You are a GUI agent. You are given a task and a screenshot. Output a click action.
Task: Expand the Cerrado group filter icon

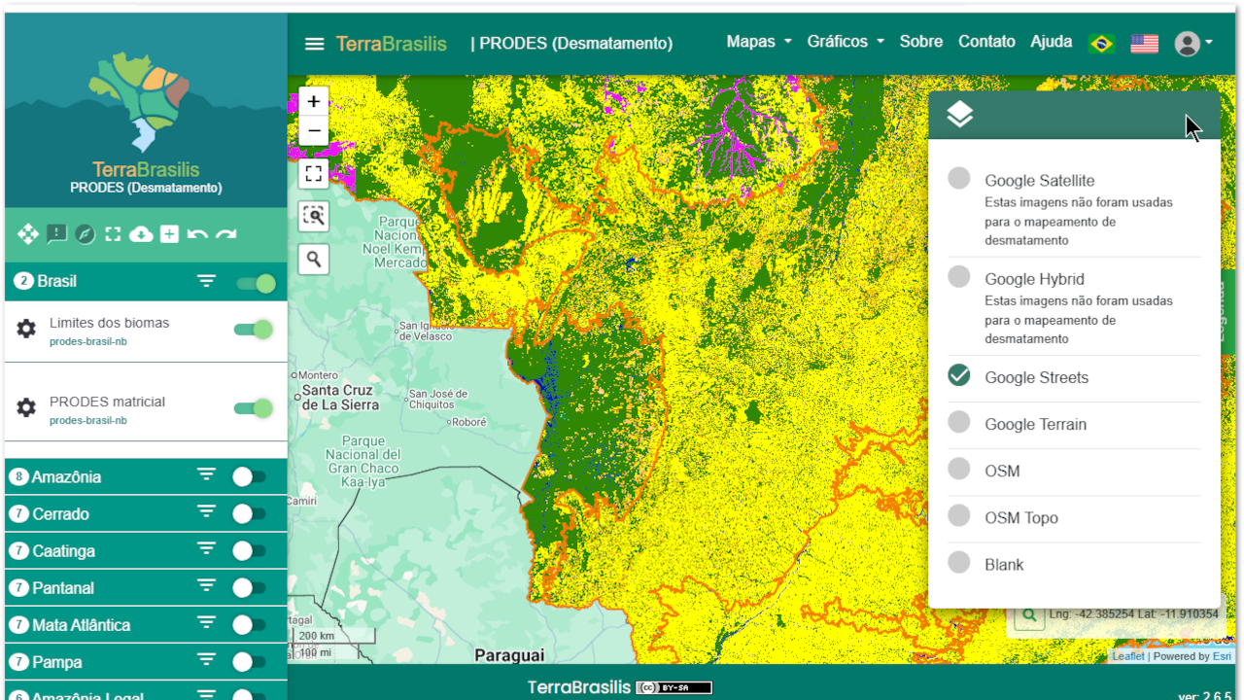pos(206,512)
